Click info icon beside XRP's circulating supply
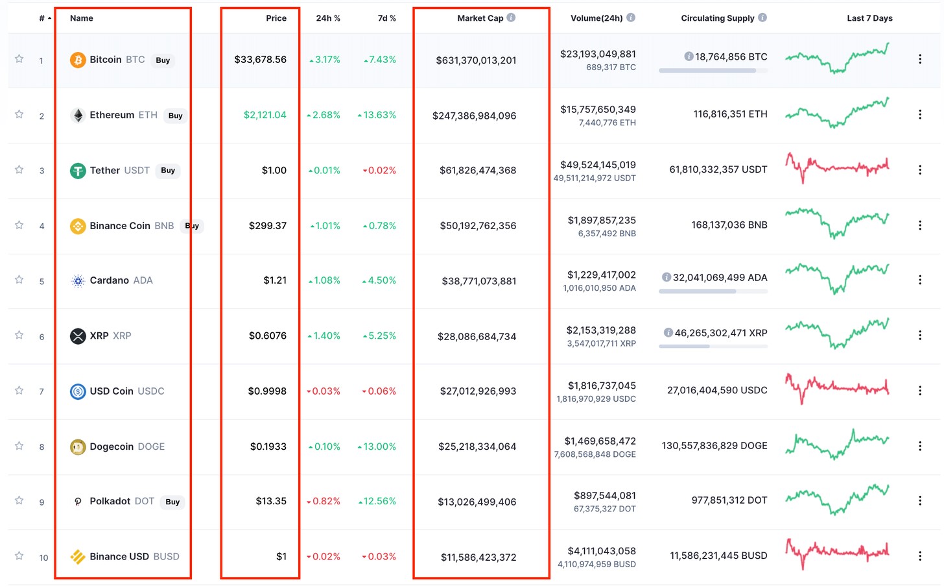This screenshot has height=588, width=944. pos(668,332)
